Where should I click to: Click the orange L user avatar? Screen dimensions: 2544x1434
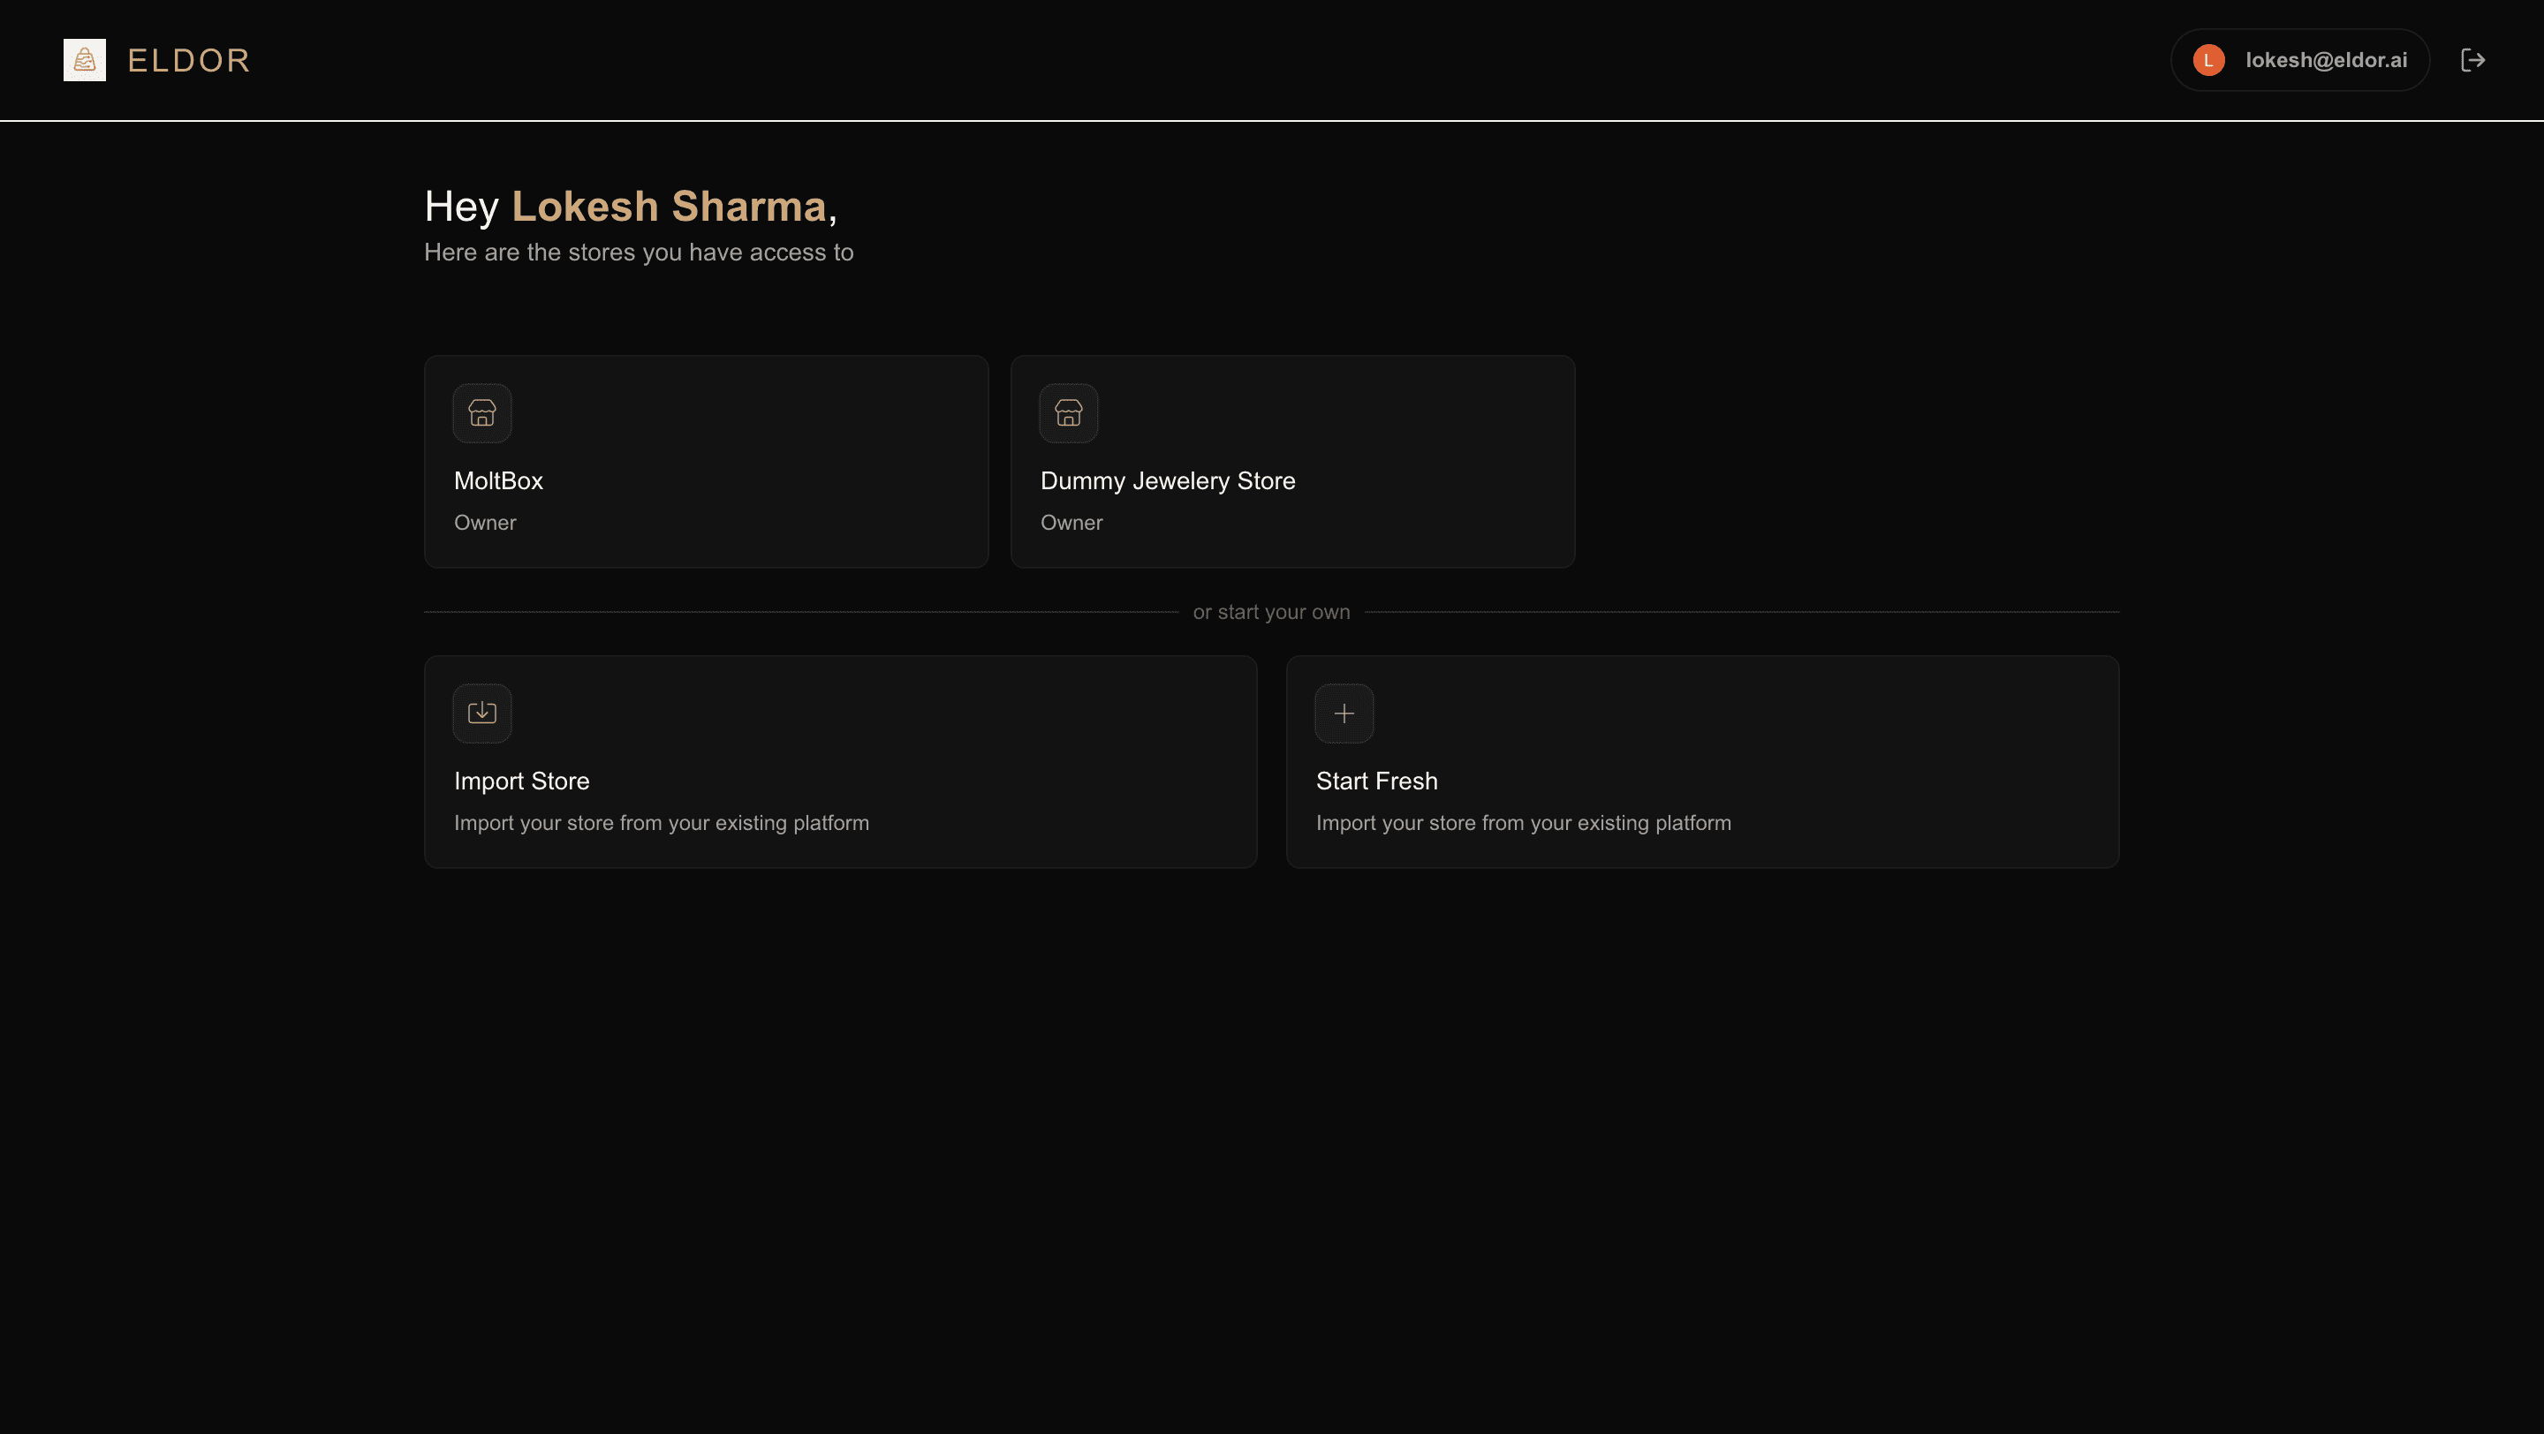pyautogui.click(x=2208, y=60)
